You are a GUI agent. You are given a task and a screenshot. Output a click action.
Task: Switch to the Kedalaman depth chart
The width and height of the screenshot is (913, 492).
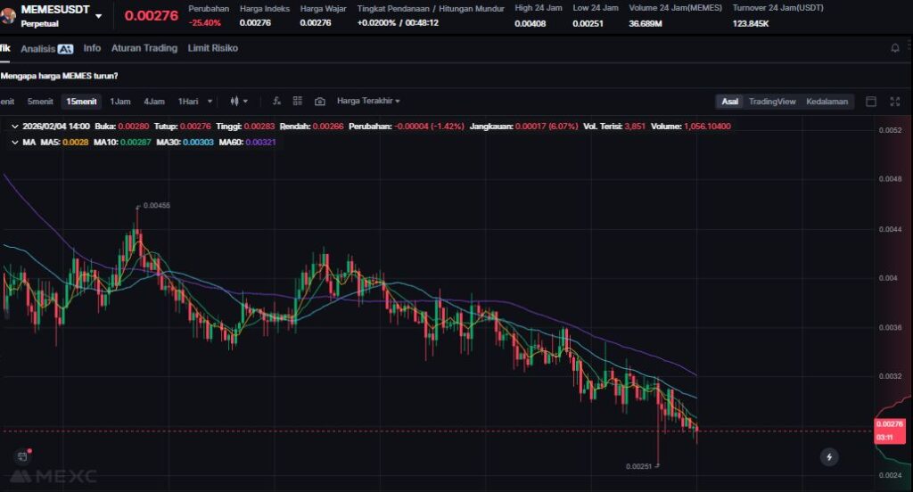(x=828, y=102)
